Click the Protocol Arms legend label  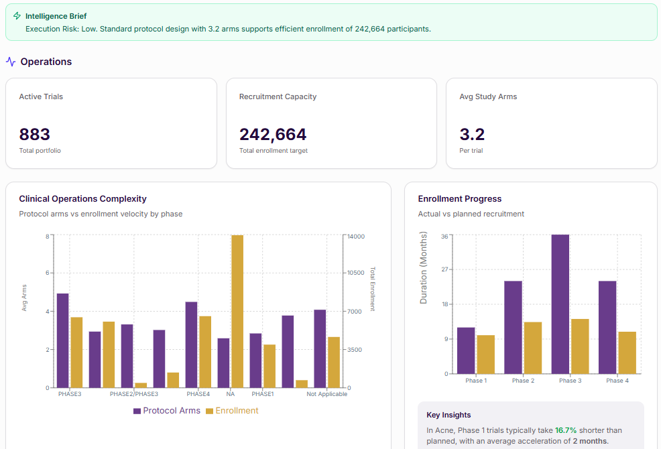point(172,411)
